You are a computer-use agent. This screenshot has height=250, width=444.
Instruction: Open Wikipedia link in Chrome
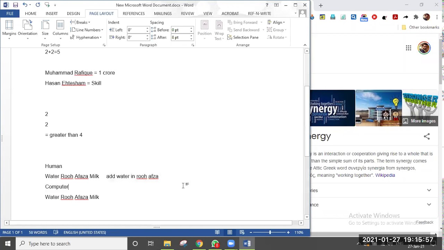(x=385, y=175)
